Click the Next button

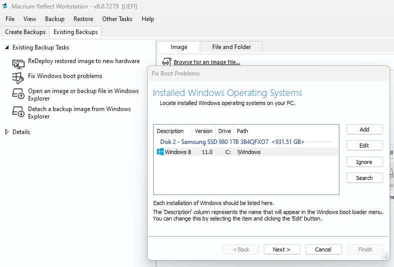click(282, 249)
